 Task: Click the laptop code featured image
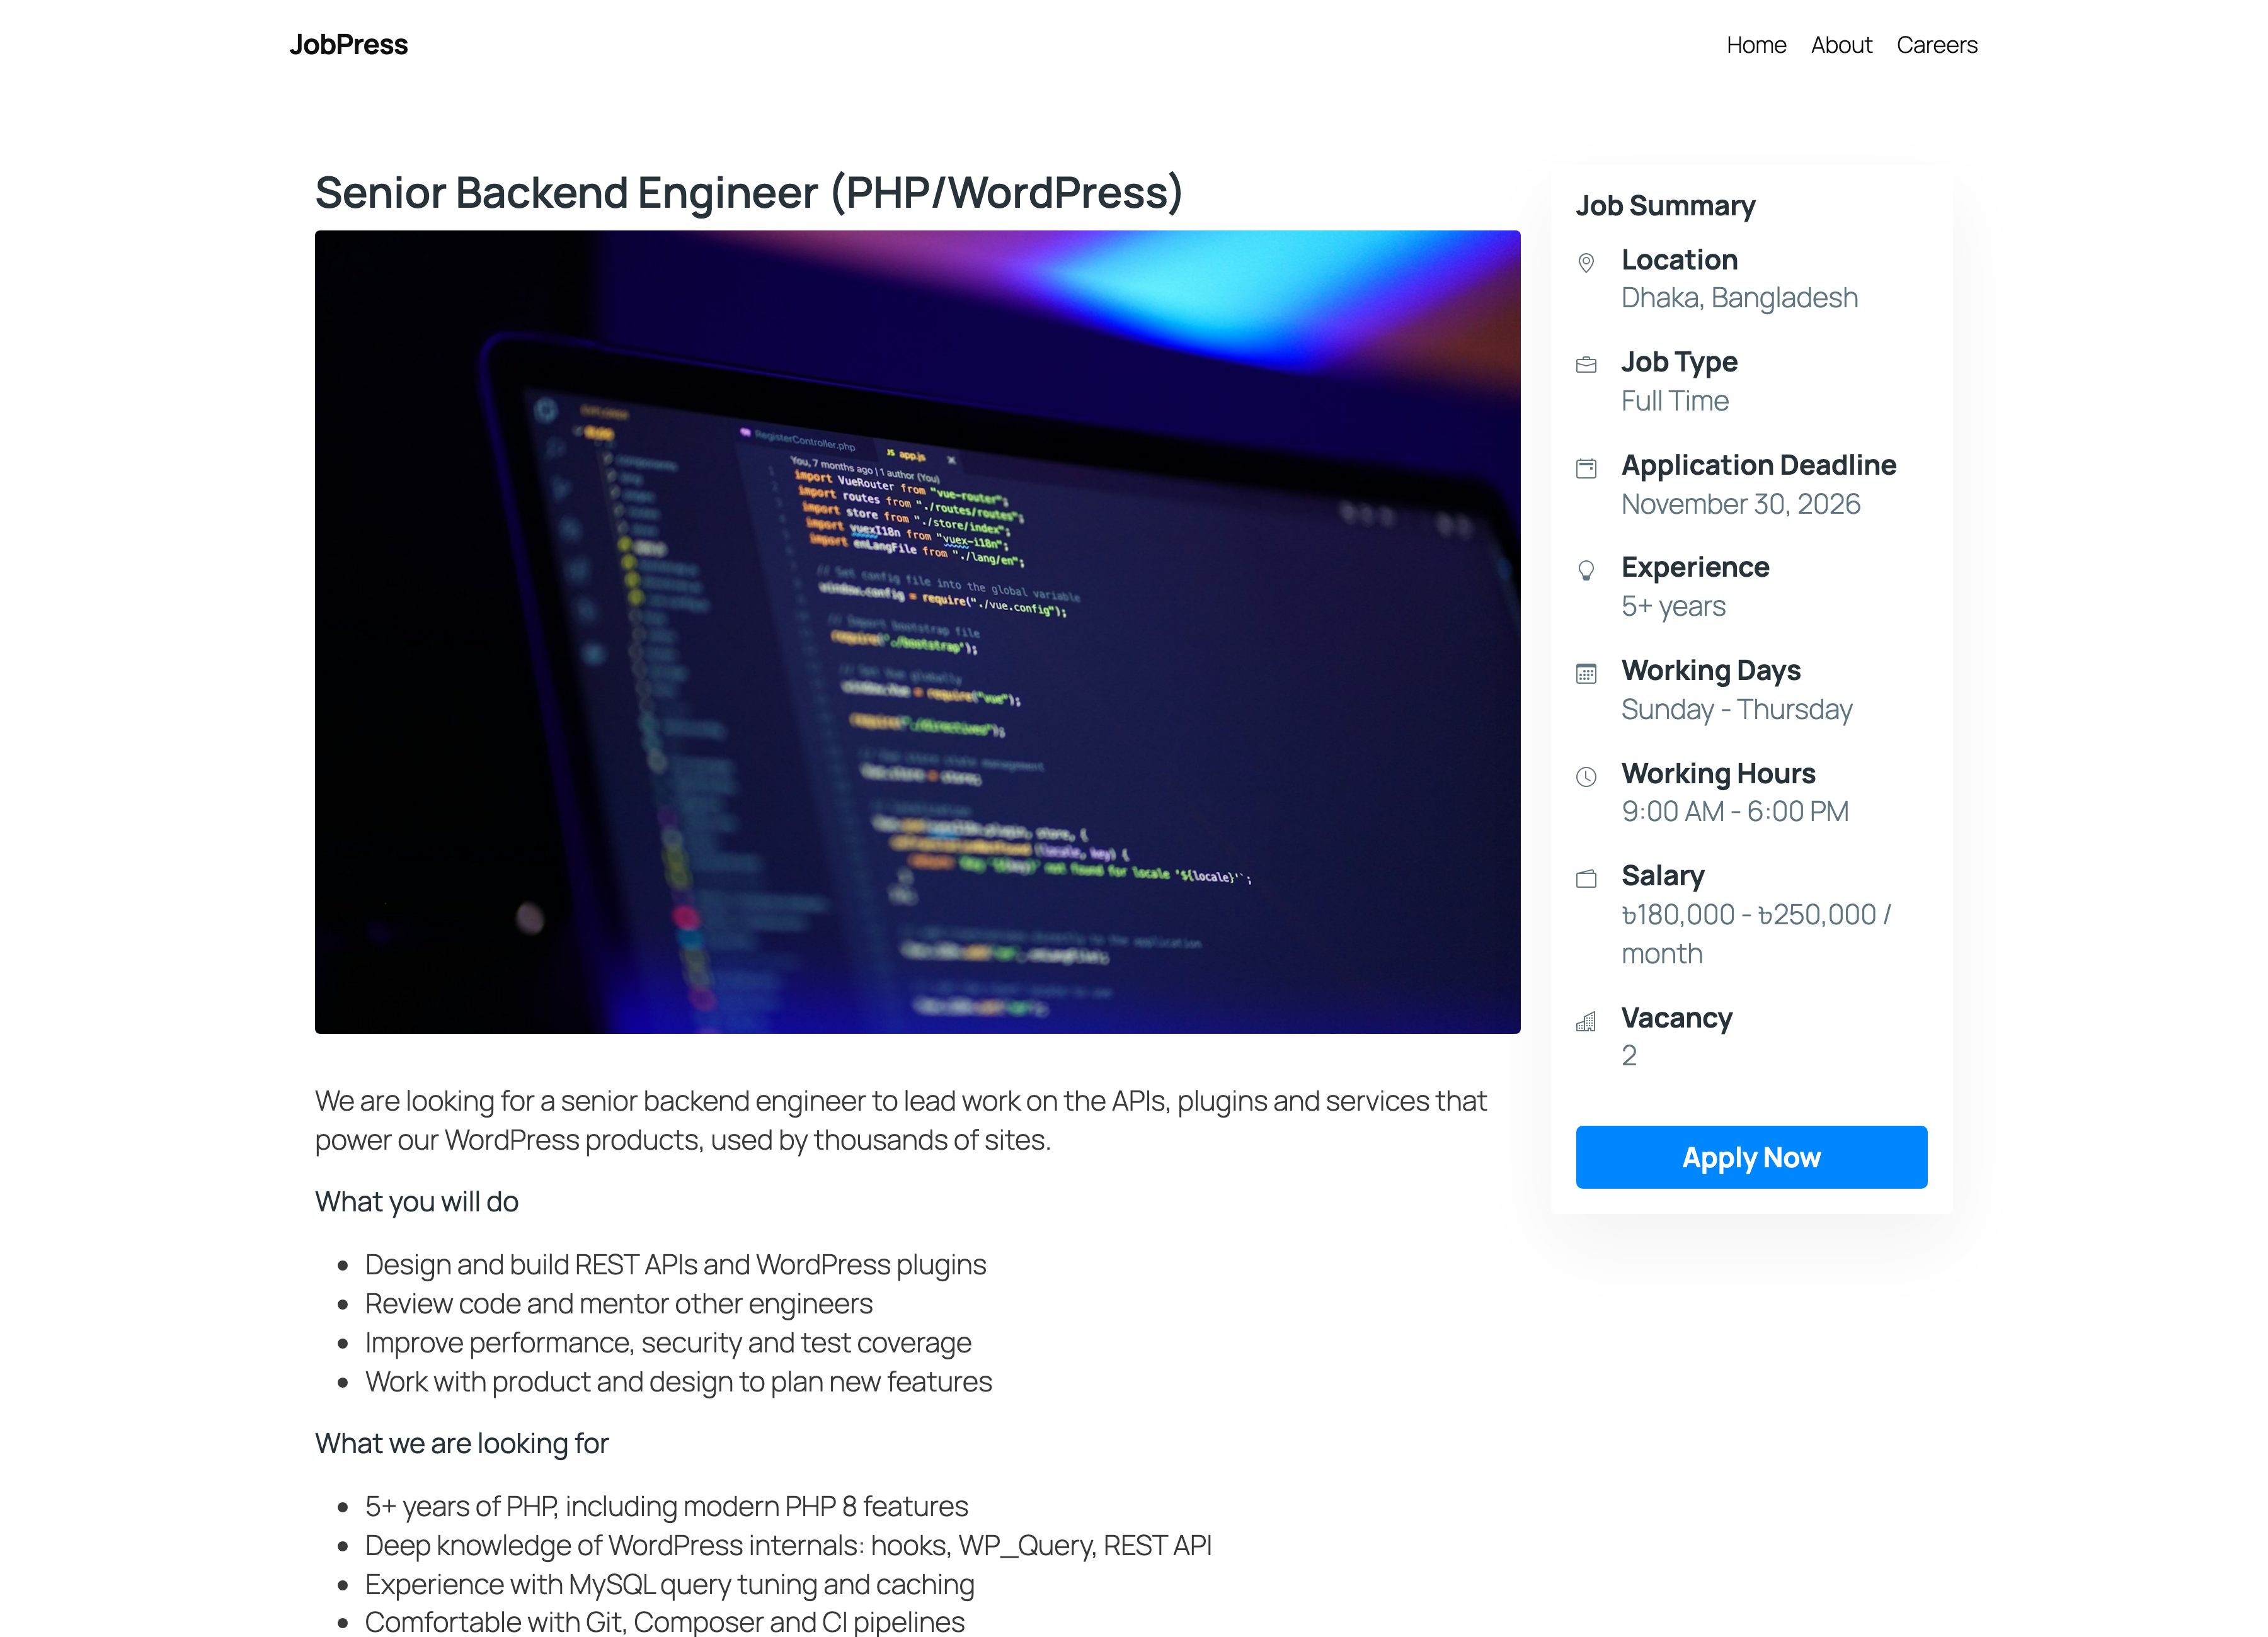(x=917, y=632)
